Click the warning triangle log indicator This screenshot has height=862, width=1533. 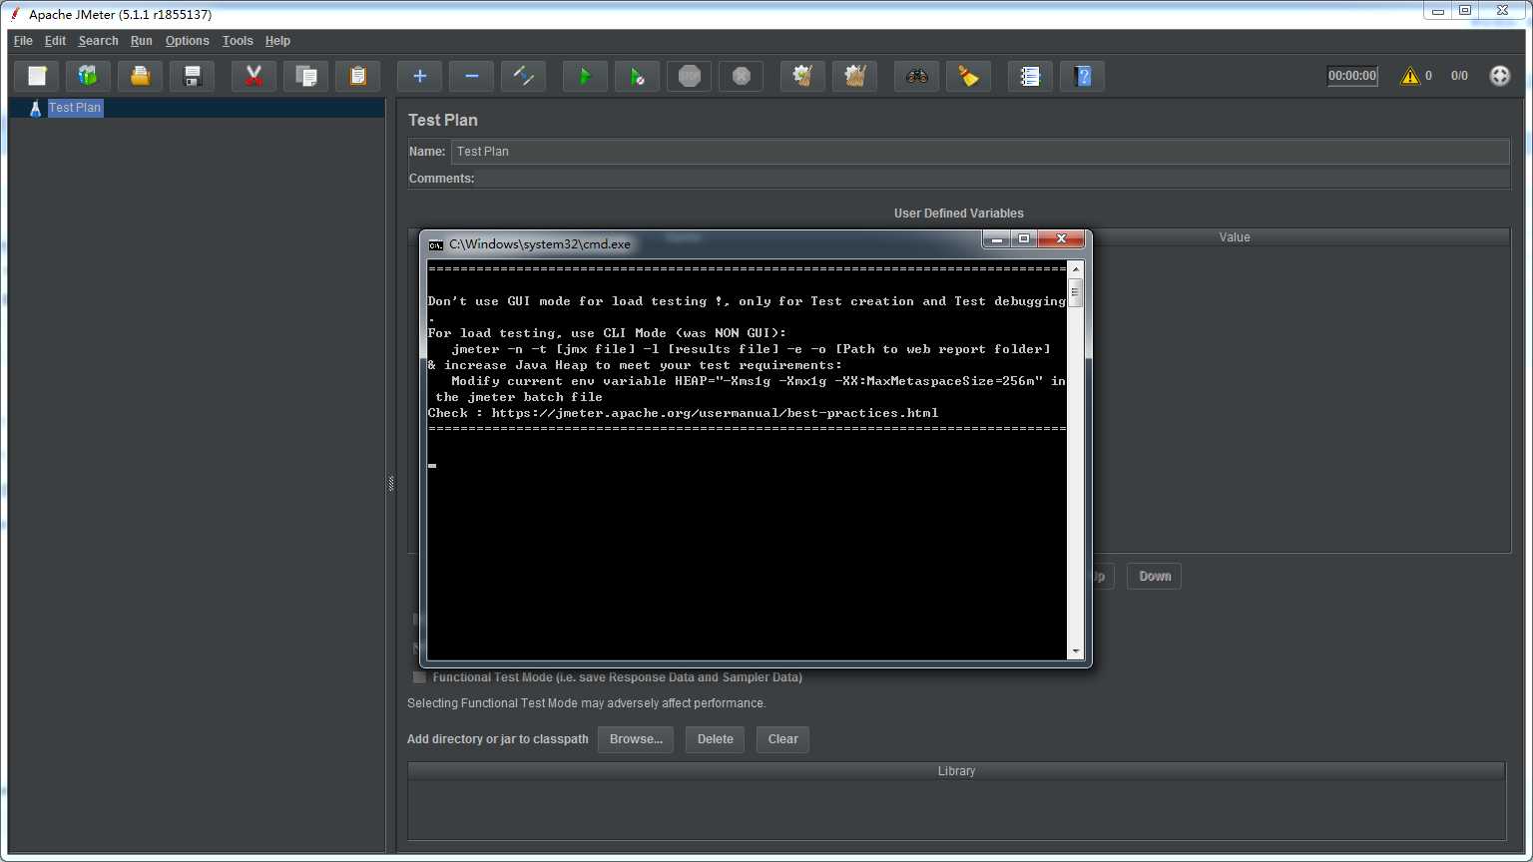click(1410, 76)
